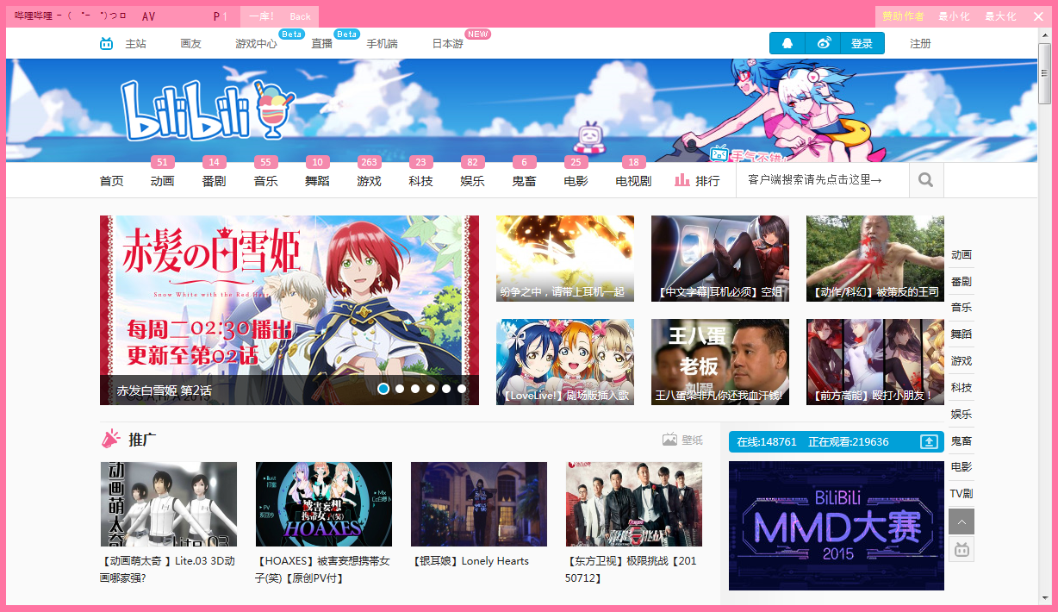Open 【中文字幕|耳机必须】空姐 thumbnail
The width and height of the screenshot is (1058, 612).
720,259
